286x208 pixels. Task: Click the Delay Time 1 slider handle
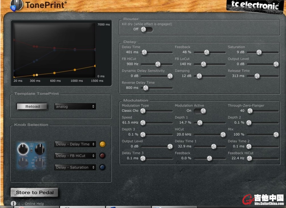point(214,147)
